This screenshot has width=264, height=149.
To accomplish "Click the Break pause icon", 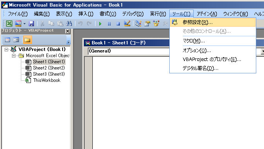I will (109, 24).
